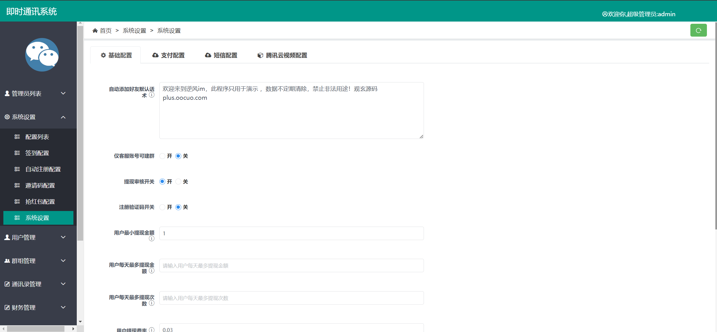Set 提现审核开关 to 关
Image resolution: width=717 pixels, height=332 pixels.
tap(178, 182)
